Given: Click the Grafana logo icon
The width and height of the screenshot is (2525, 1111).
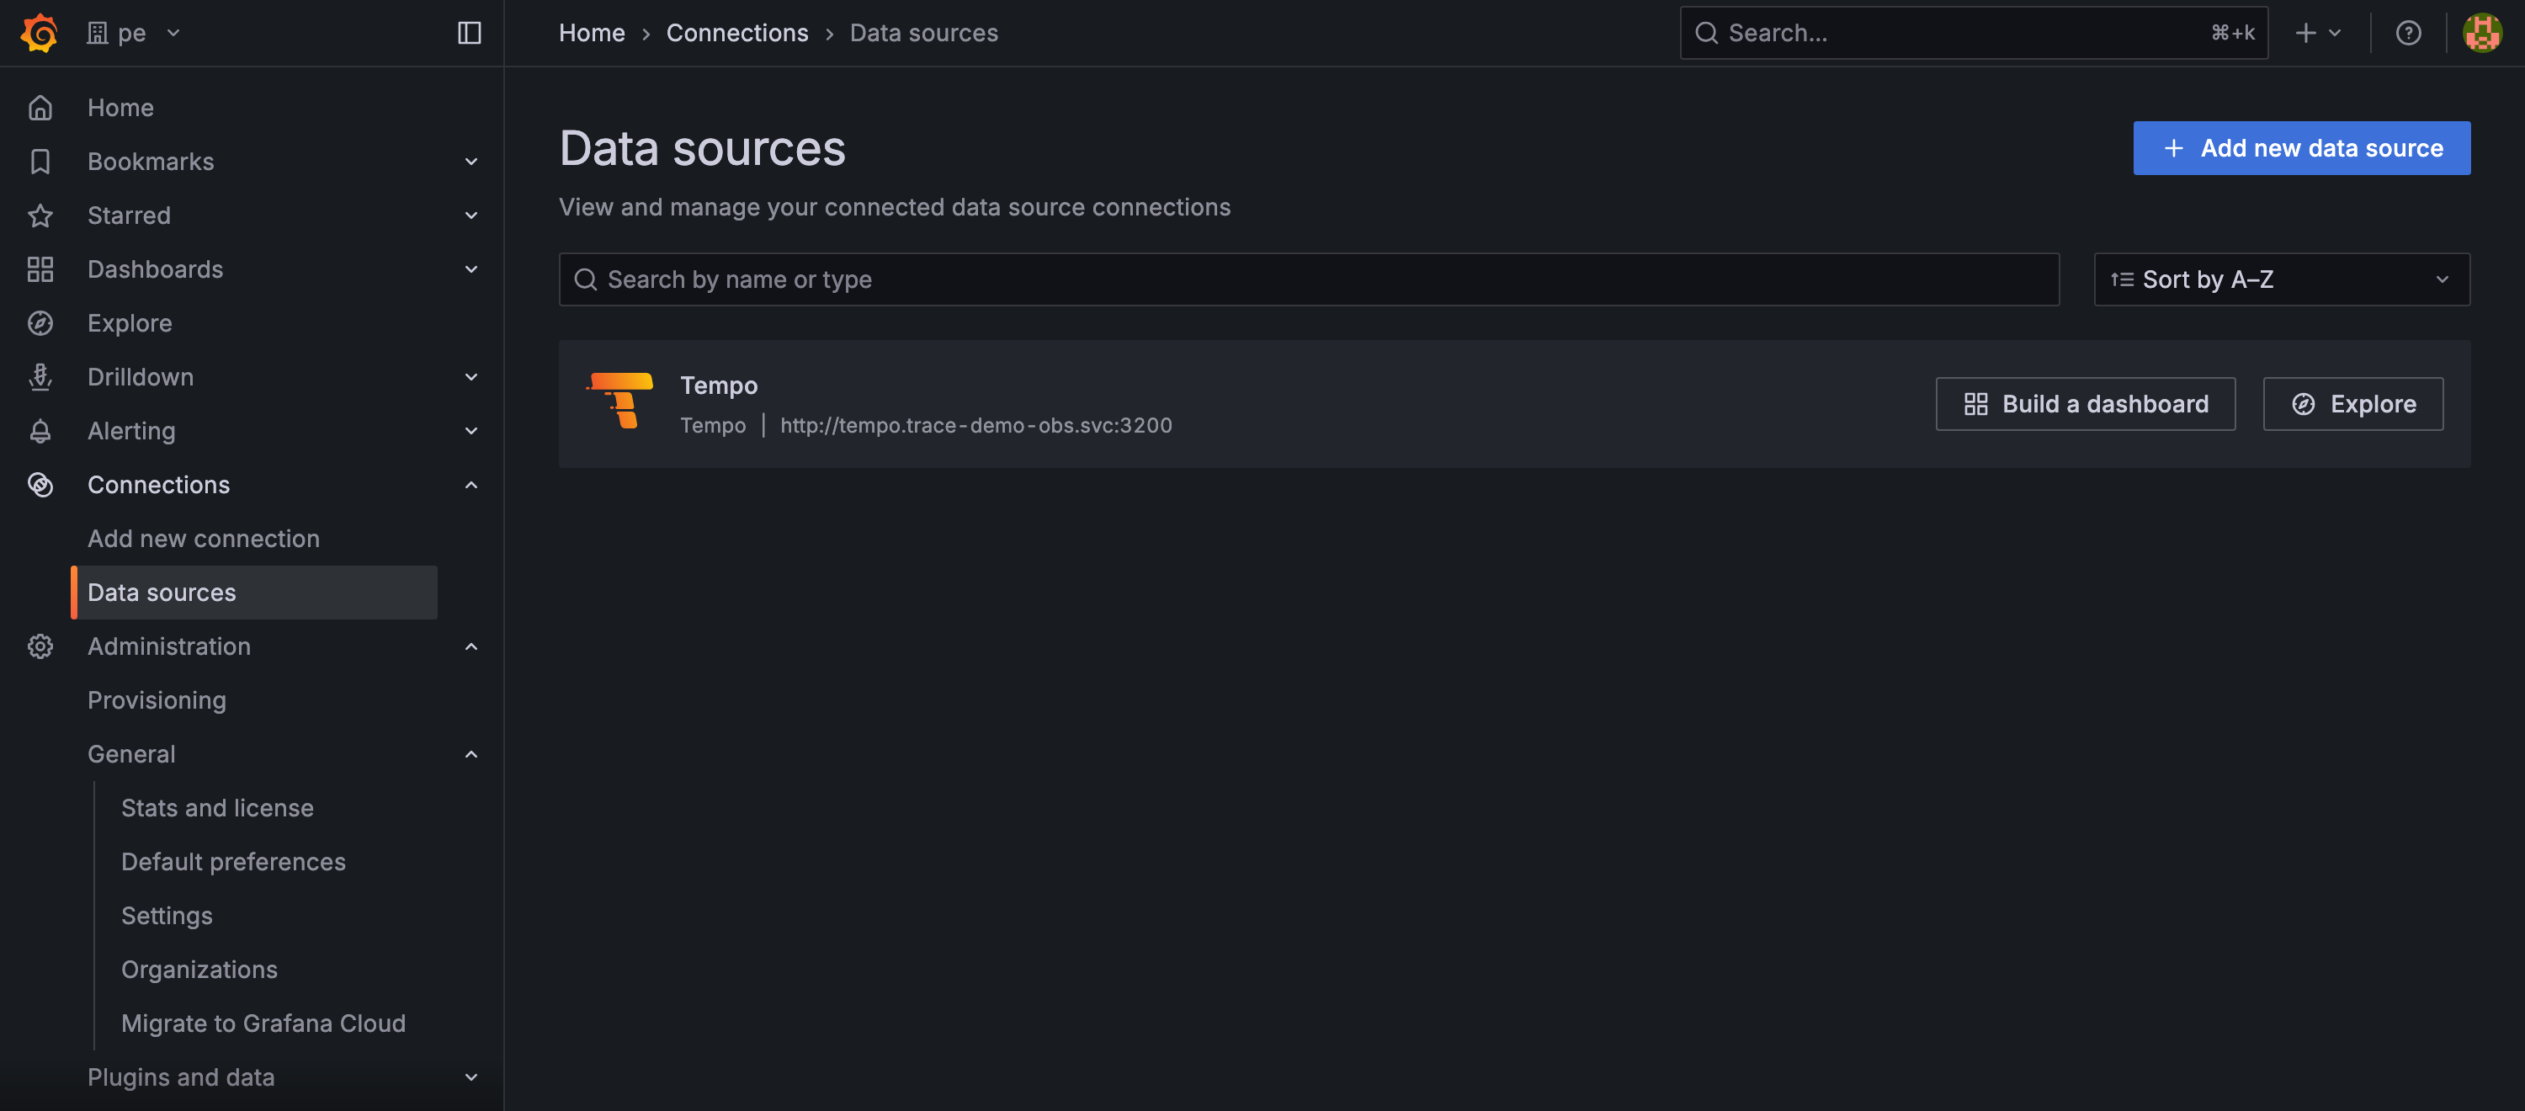Looking at the screenshot, I should (x=40, y=32).
